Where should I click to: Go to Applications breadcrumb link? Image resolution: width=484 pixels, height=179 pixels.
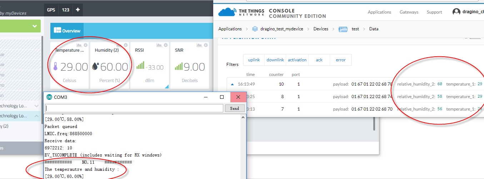[230, 29]
